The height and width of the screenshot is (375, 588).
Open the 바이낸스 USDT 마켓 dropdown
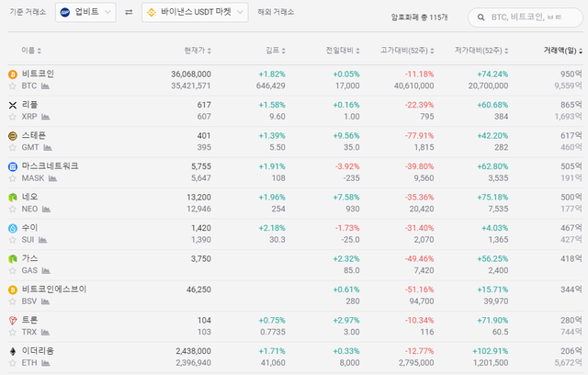pyautogui.click(x=195, y=12)
